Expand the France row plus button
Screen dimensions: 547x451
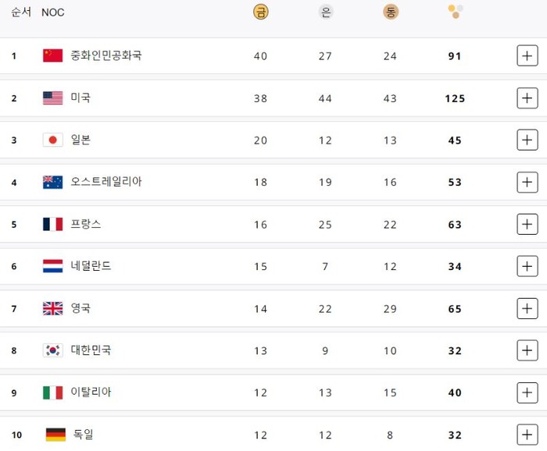(527, 225)
